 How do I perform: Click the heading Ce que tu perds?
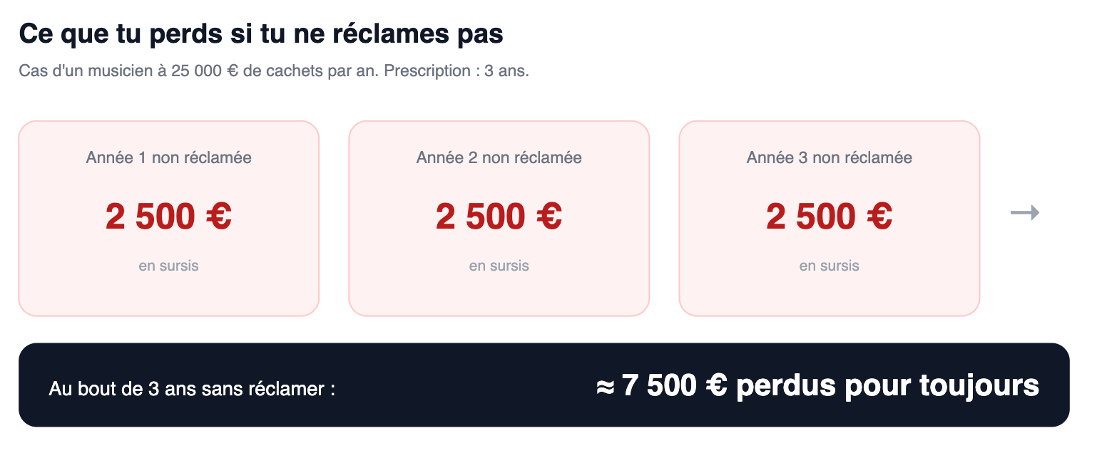[261, 33]
